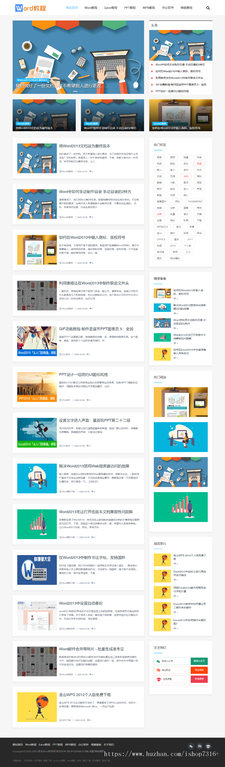225x767 pixels.
Task: Click the Taobao icon beside 淘宝网店
Action: pos(158,670)
